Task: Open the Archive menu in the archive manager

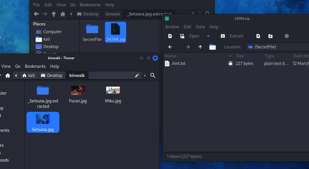Action: click(x=172, y=27)
